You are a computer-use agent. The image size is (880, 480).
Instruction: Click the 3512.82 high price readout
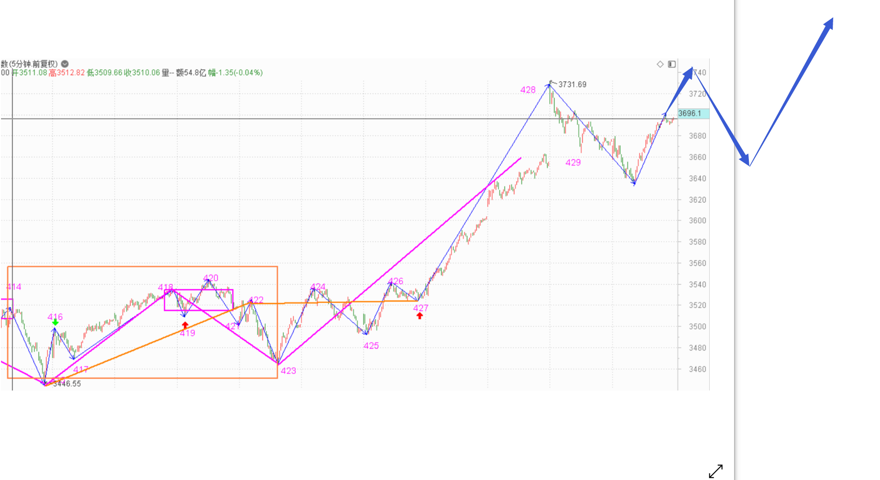68,73
